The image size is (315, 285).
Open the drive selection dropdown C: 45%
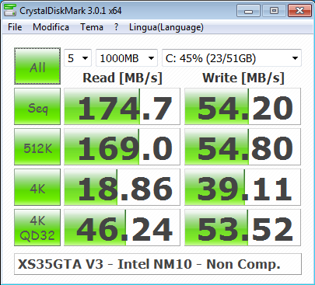(232, 58)
